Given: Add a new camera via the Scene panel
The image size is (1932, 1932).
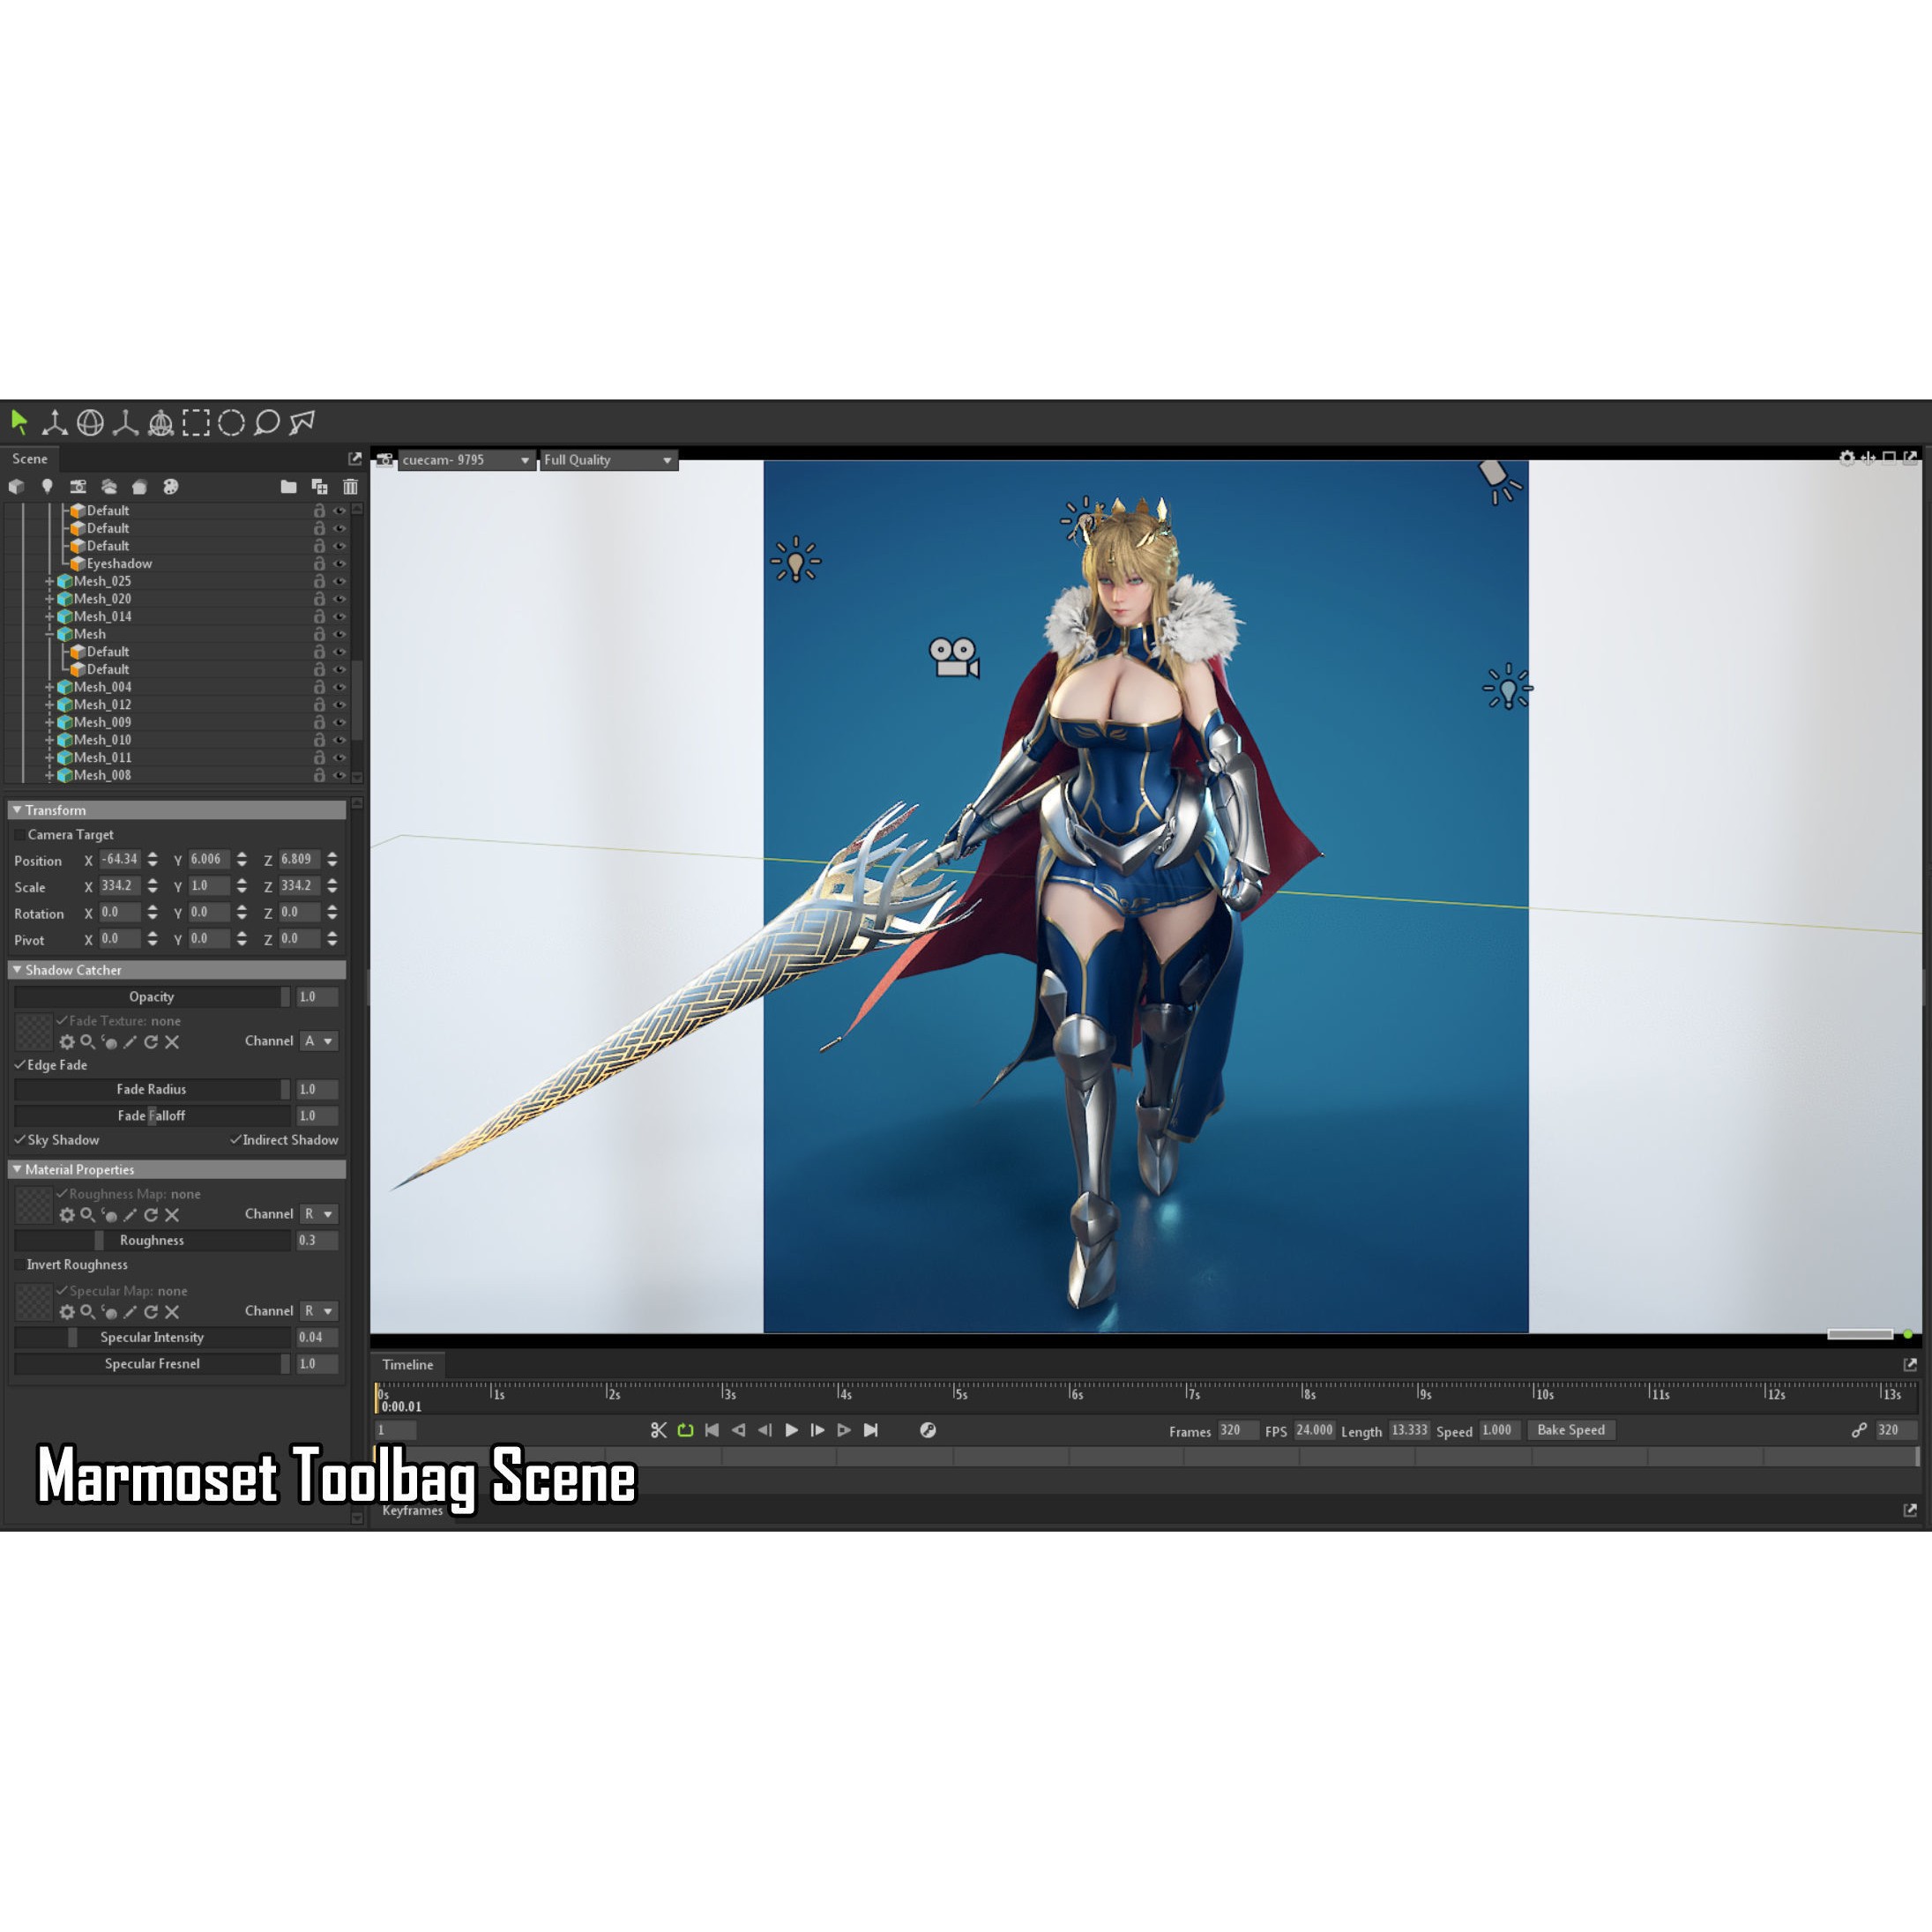Looking at the screenshot, I should click(79, 487).
